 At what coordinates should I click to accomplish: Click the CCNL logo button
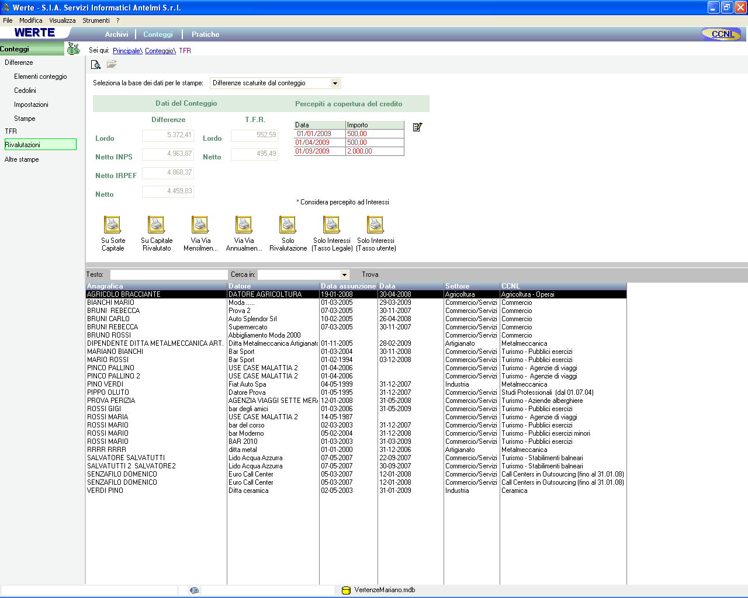(x=722, y=34)
